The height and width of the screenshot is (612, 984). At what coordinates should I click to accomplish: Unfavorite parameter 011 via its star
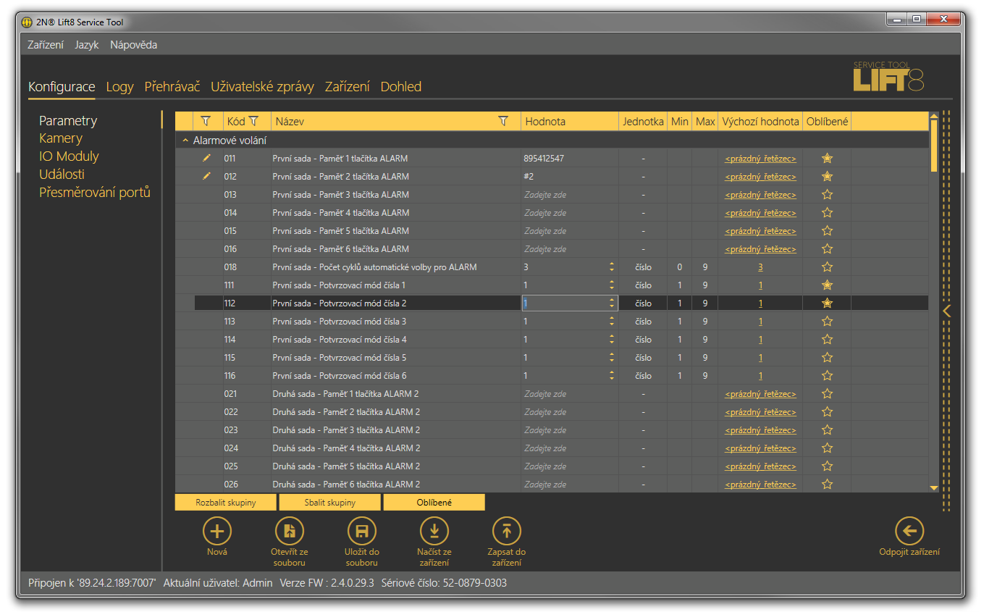tap(827, 159)
